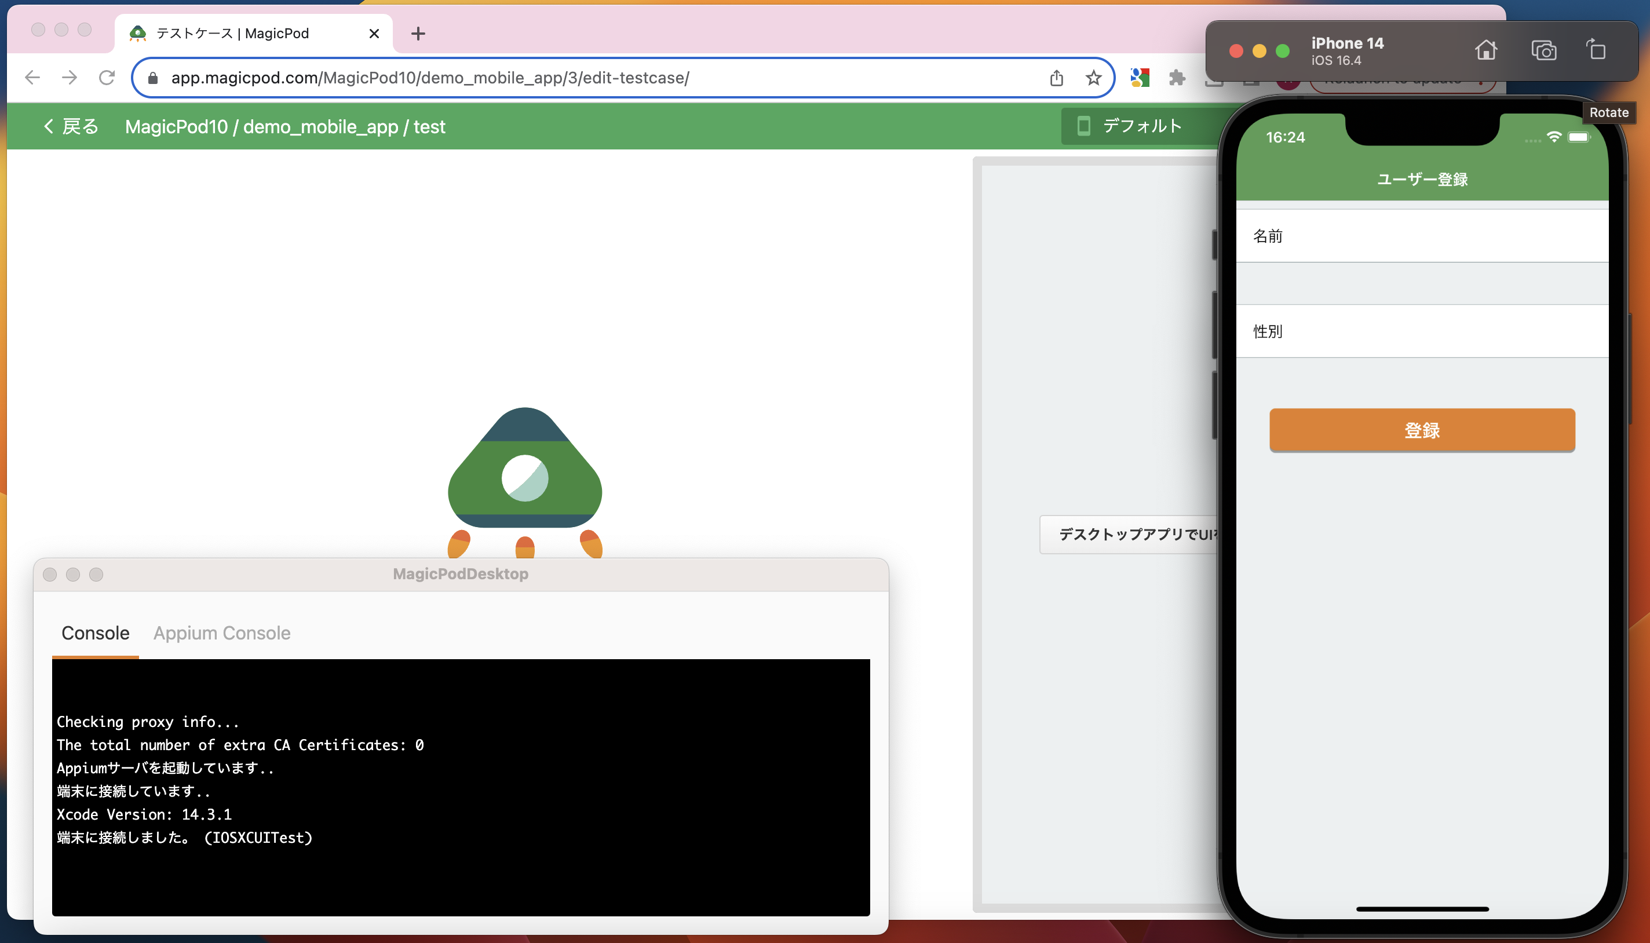Viewport: 1650px width, 943px height.
Task: Bookmark this page with the star icon
Action: coord(1093,78)
